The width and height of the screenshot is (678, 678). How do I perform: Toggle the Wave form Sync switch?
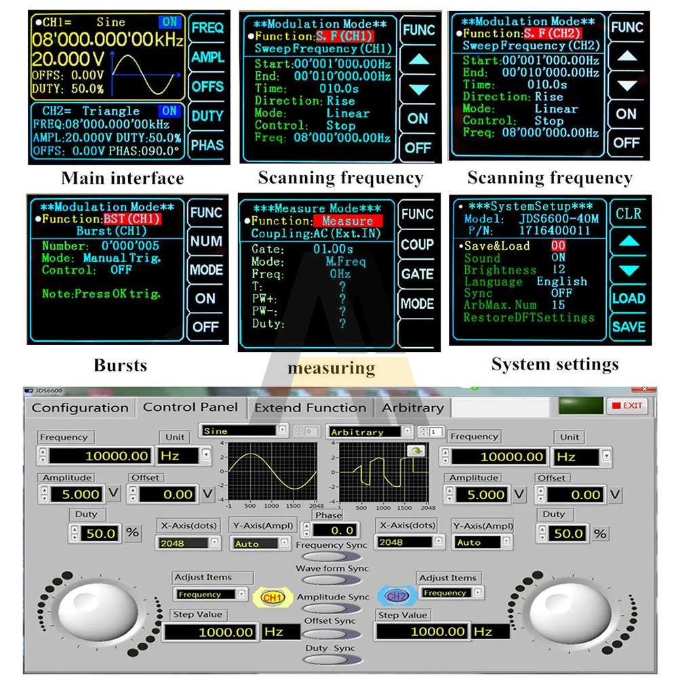click(332, 580)
